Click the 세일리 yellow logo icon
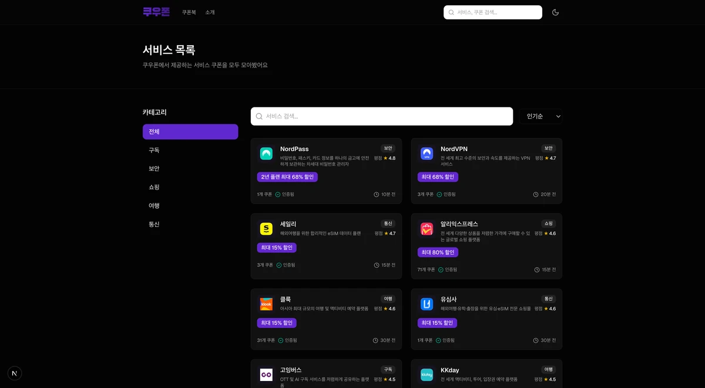 tap(266, 229)
